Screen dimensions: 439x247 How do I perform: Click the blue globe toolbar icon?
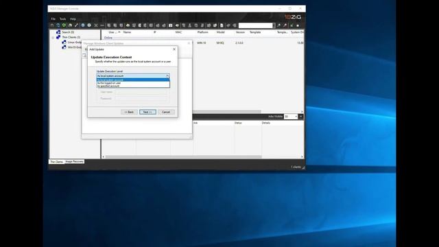tap(83, 25)
